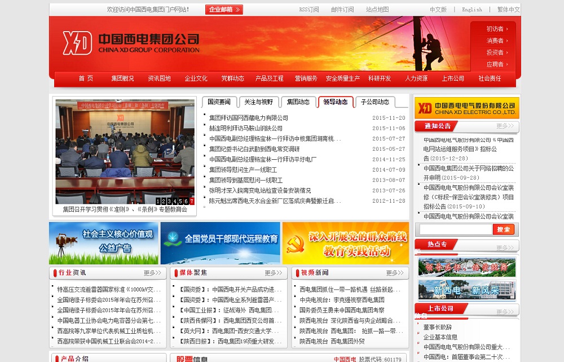Image resolution: width=564 pixels, height=362 pixels.
Task: Open news 集团领导慰问生产一线职工
Action: pos(243,169)
